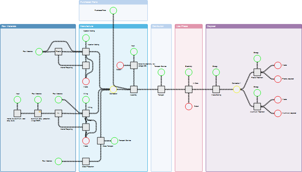Select aluminium alloy production process square
Viewport: 302px width, 172px height.
click(x=38, y=113)
